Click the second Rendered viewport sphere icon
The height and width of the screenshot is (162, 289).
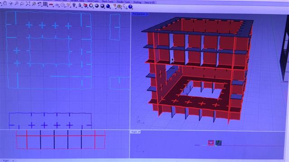pos(103,6)
